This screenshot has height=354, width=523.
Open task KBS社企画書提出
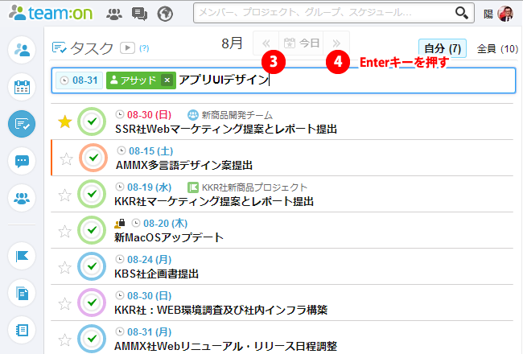click(x=156, y=274)
